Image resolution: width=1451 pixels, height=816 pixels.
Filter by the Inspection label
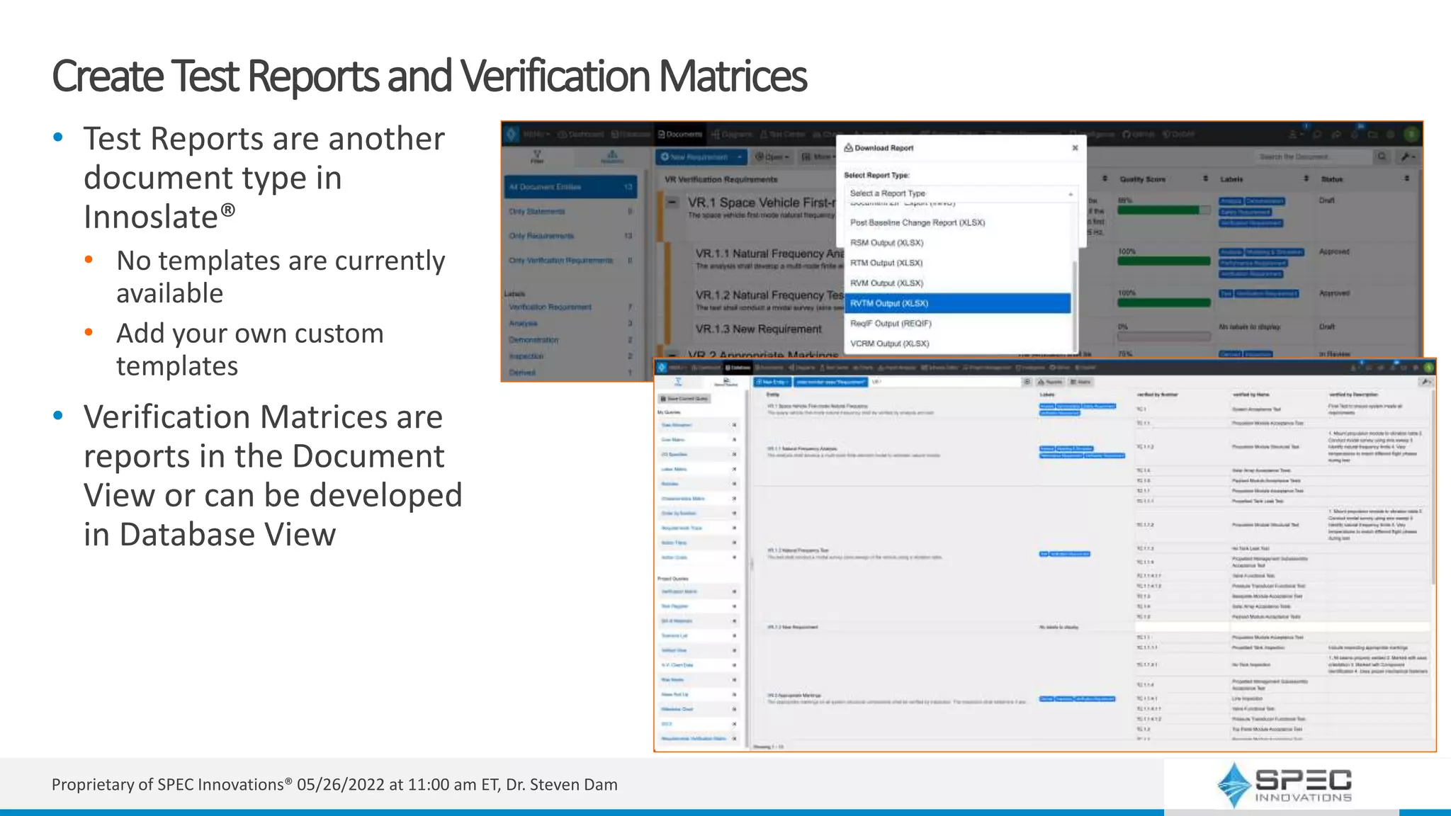click(x=526, y=356)
